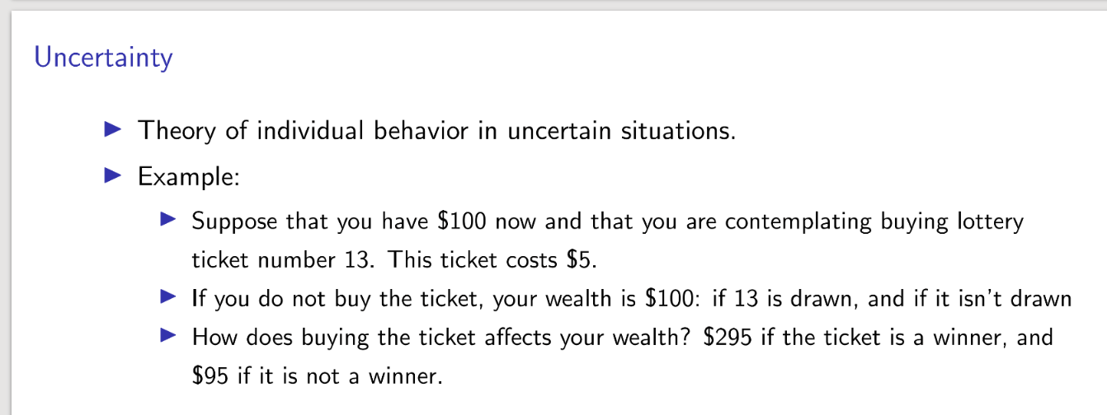Click the triangle bullet beside "Example:"
1107x415 pixels.
click(113, 175)
